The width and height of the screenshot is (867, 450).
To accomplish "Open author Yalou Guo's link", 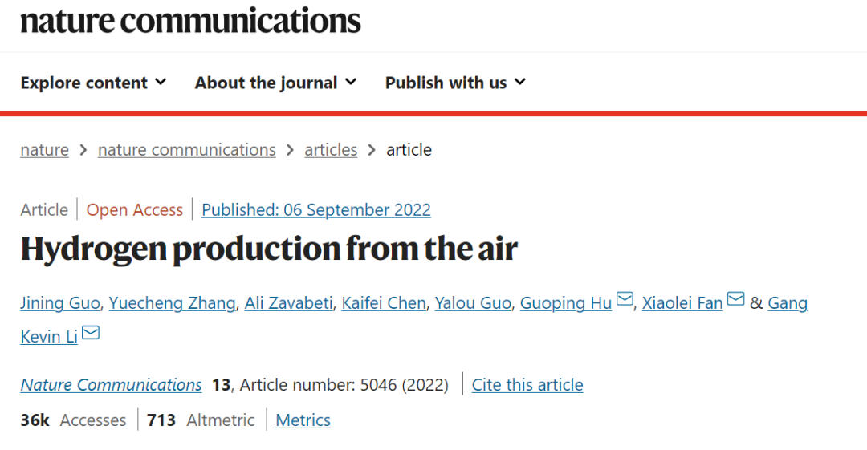I will (x=473, y=303).
